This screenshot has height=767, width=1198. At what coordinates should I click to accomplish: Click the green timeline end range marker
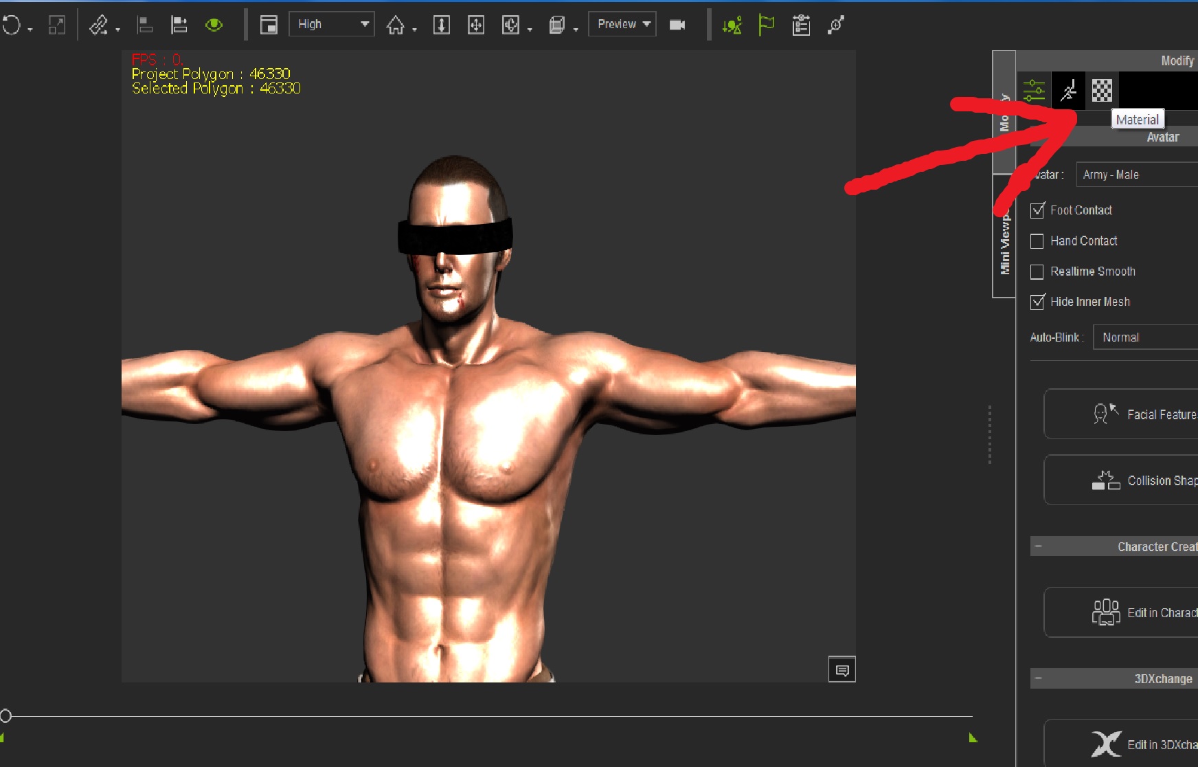click(x=973, y=737)
